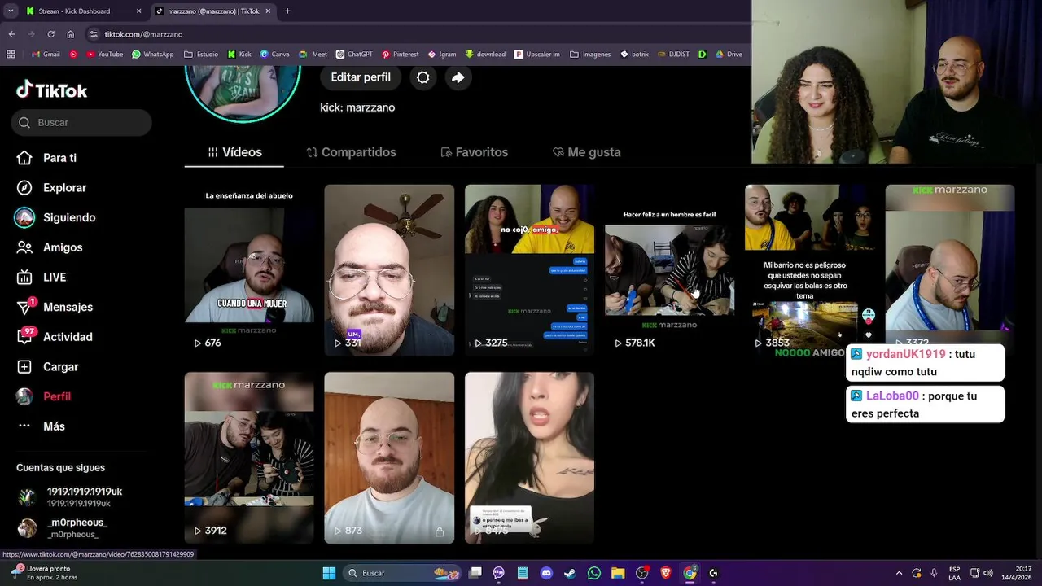Go back in browser history

click(x=11, y=34)
